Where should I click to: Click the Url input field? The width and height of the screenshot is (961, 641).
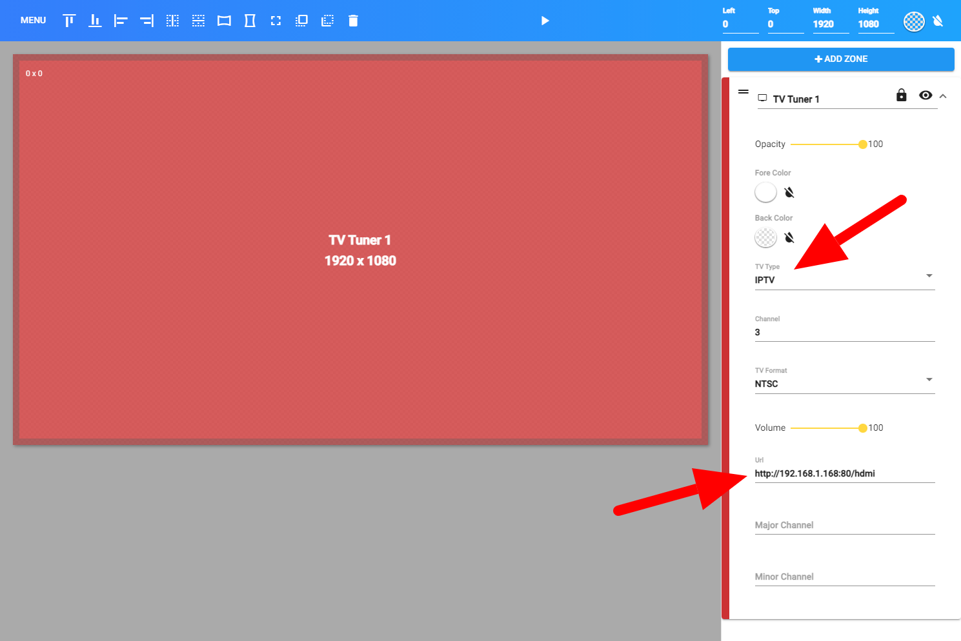coord(844,473)
